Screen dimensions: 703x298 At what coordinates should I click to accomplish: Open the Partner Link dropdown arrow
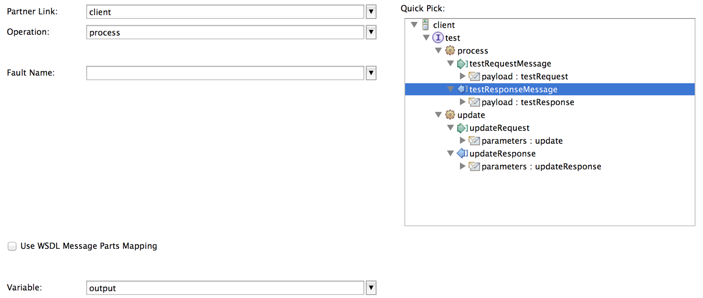pos(371,12)
